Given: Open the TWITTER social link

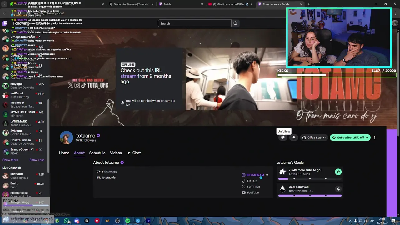Looking at the screenshot, I should point(251,187).
